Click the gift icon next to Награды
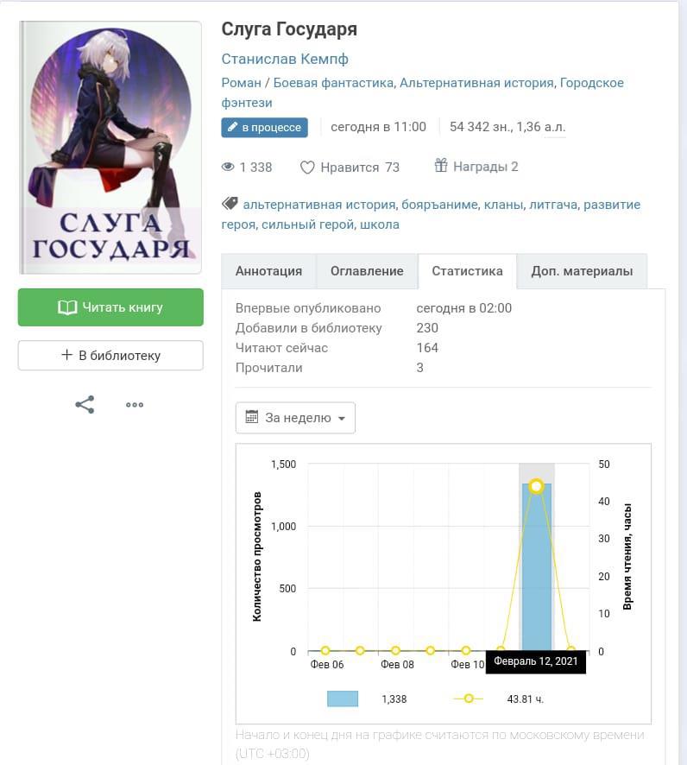This screenshot has height=765, width=687. tap(441, 166)
